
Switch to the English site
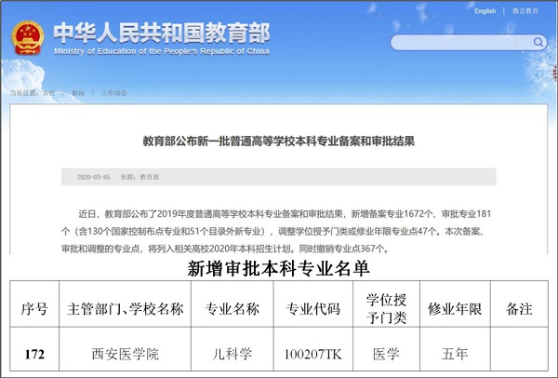point(485,10)
